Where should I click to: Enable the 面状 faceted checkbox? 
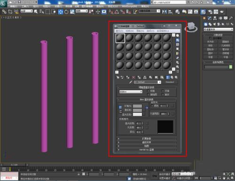[x=163, y=94]
